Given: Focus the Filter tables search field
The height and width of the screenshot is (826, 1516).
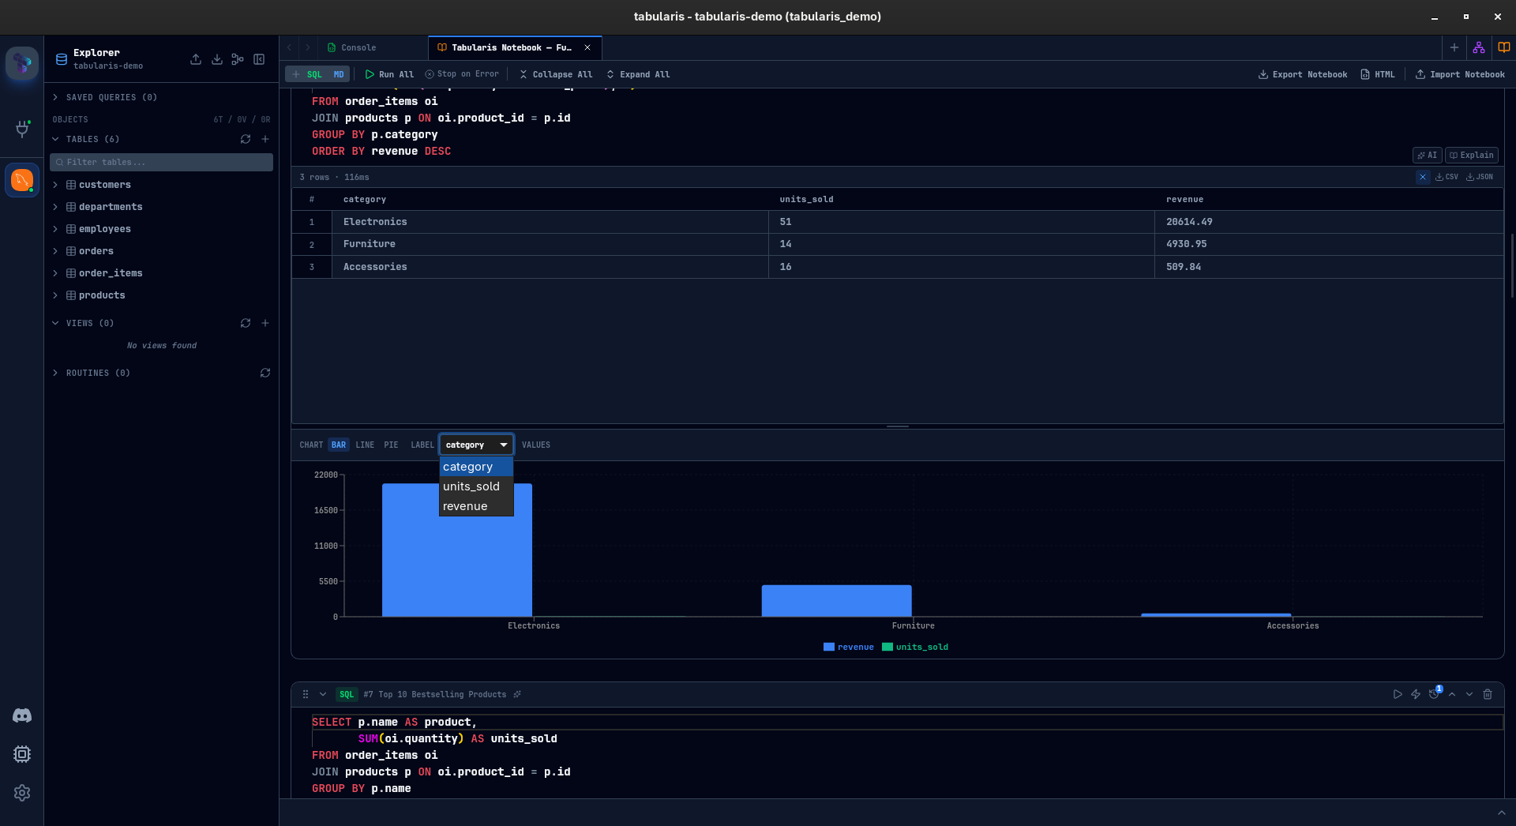Looking at the screenshot, I should tap(162, 162).
